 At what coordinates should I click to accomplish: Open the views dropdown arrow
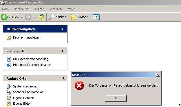[101, 17]
